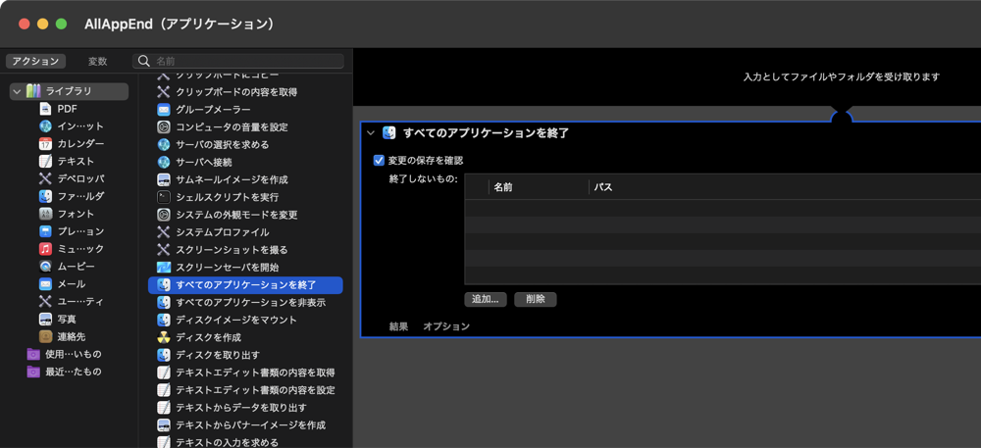The width and height of the screenshot is (981, 448).
Task: Open the 最近…たもの smart folder icon
Action: 33,372
